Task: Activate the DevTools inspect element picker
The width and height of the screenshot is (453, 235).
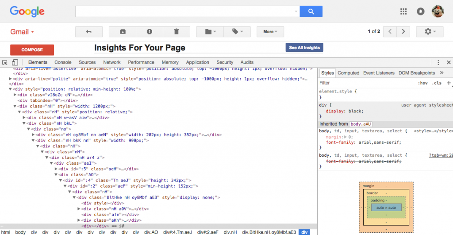Action: coord(5,62)
